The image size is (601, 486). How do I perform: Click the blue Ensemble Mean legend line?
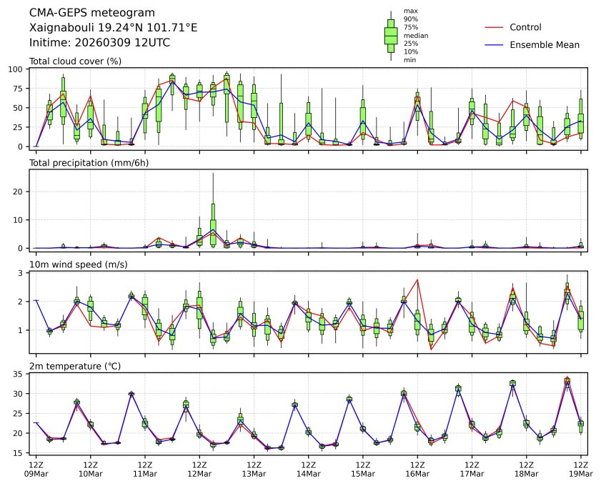(x=494, y=45)
